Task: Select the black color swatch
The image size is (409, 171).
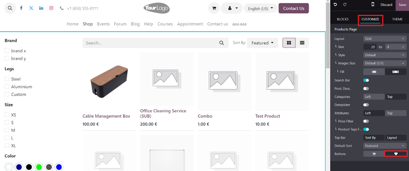Action: pos(29,167)
